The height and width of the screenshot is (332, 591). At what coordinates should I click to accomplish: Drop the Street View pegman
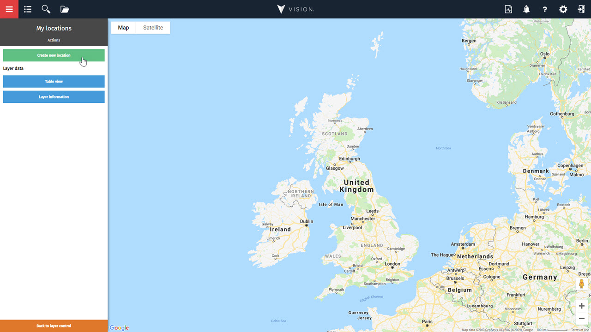point(582,284)
